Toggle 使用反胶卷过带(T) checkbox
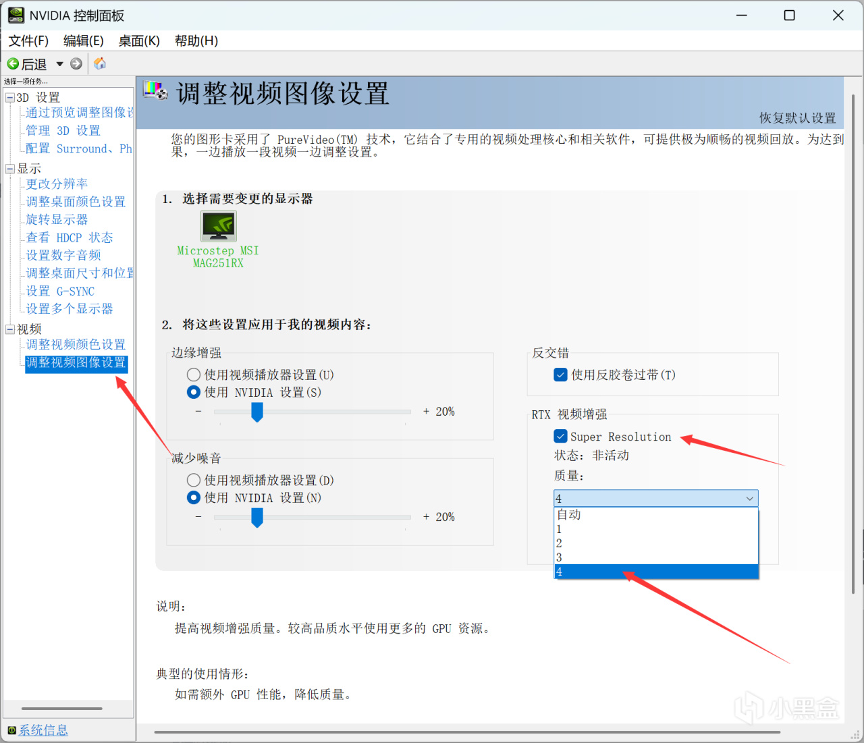This screenshot has width=864, height=743. tap(560, 375)
